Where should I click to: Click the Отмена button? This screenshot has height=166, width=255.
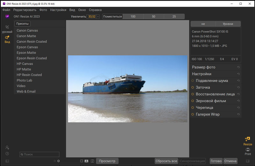(230, 161)
